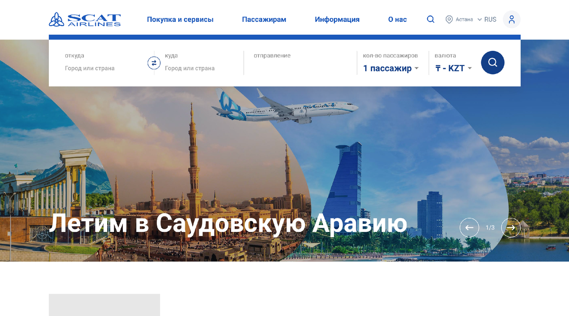
Task: Open the user profile icon
Action: pos(512,19)
